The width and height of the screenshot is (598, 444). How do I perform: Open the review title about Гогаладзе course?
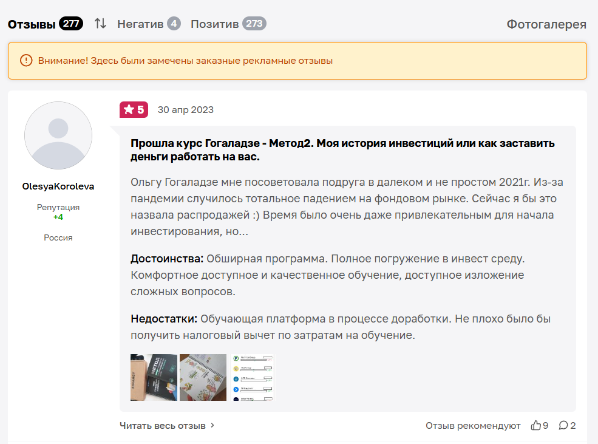342,151
